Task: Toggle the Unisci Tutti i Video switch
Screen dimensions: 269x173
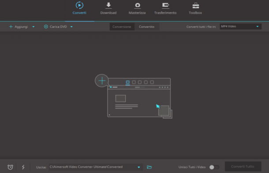Action: coord(214,167)
